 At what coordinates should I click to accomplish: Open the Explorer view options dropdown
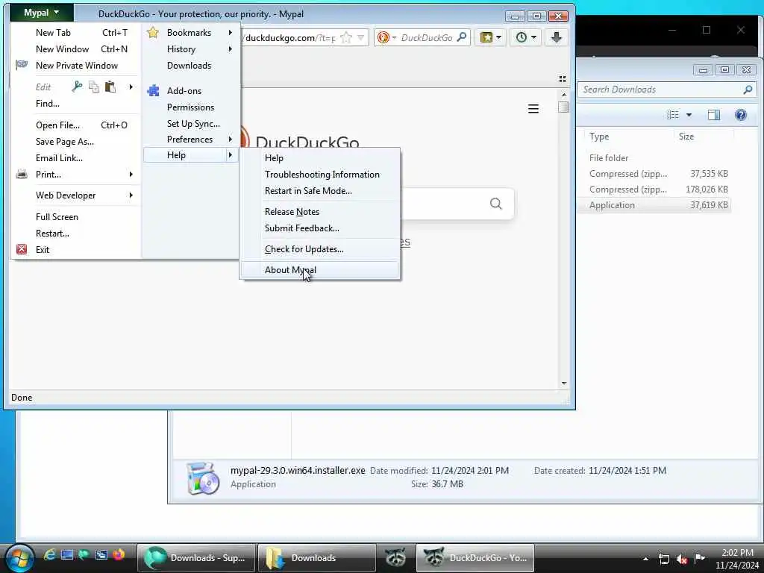[x=689, y=115]
